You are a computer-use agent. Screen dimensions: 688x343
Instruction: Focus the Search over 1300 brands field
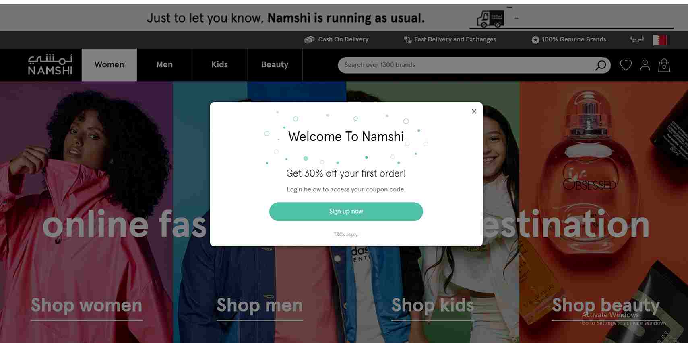pyautogui.click(x=467, y=65)
